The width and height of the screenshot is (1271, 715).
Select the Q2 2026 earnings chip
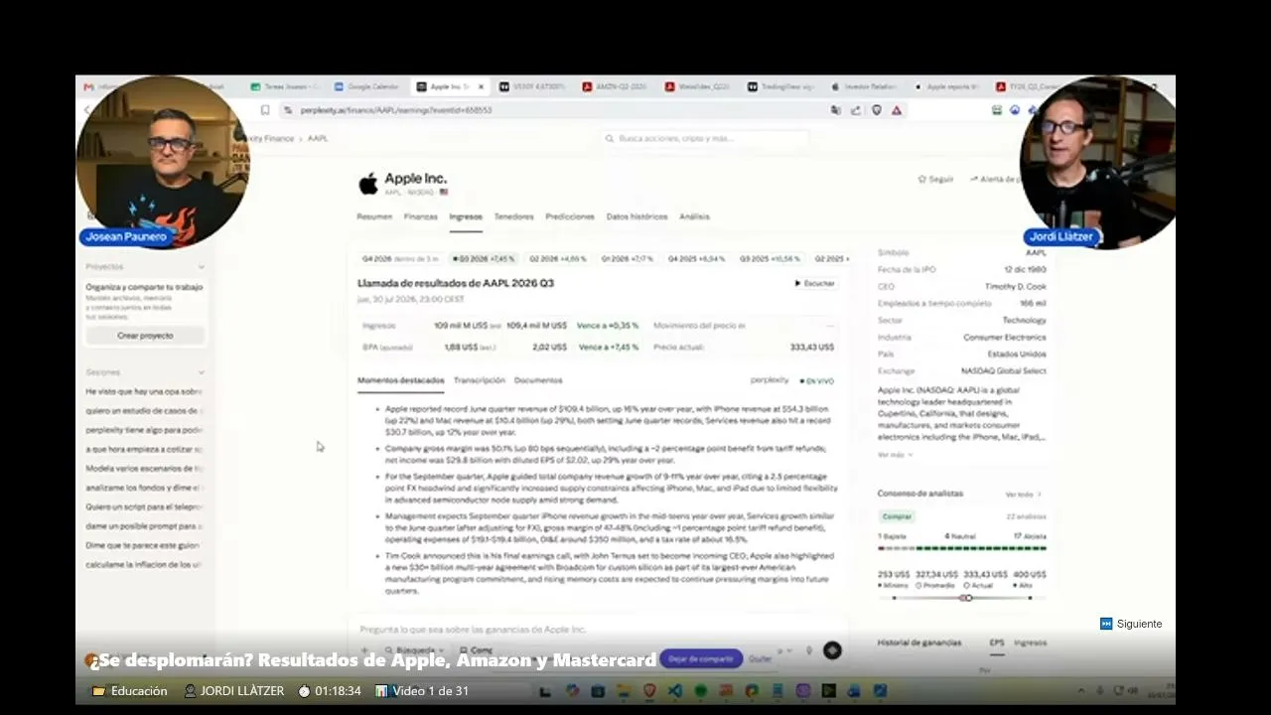click(x=558, y=259)
